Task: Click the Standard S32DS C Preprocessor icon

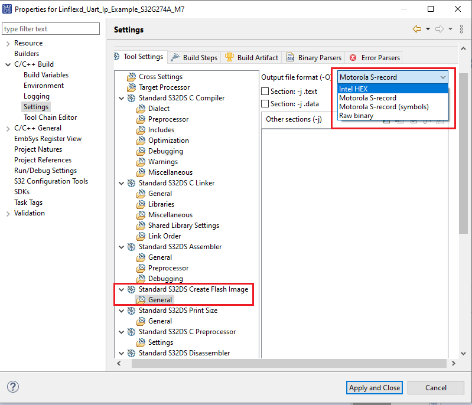Action: [131, 332]
